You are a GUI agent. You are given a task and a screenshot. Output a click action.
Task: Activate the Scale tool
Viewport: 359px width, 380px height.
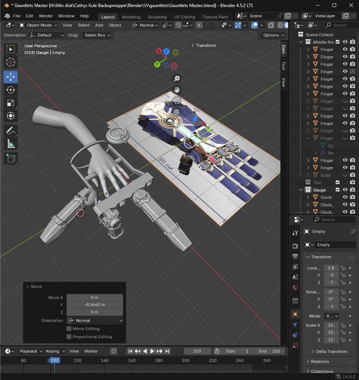coord(10,103)
